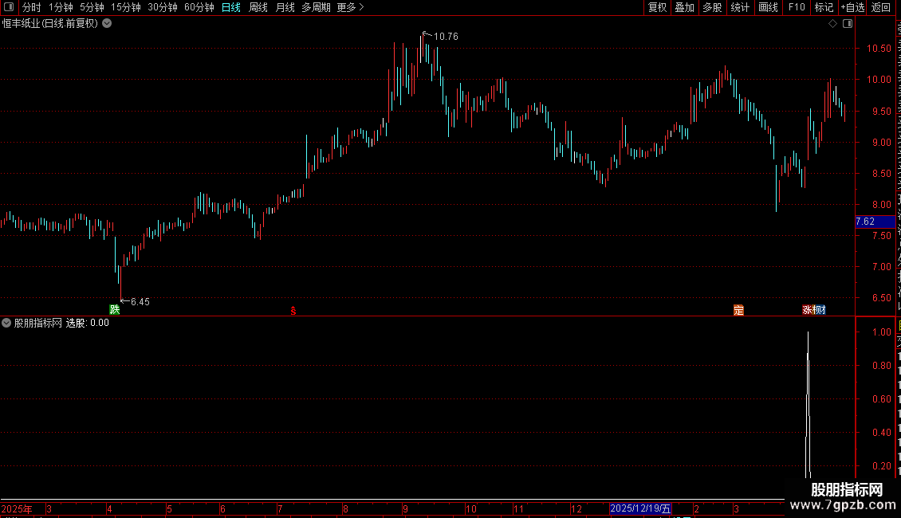The image size is (901, 518).
Task: Add the stock with +自选
Action: (852, 7)
